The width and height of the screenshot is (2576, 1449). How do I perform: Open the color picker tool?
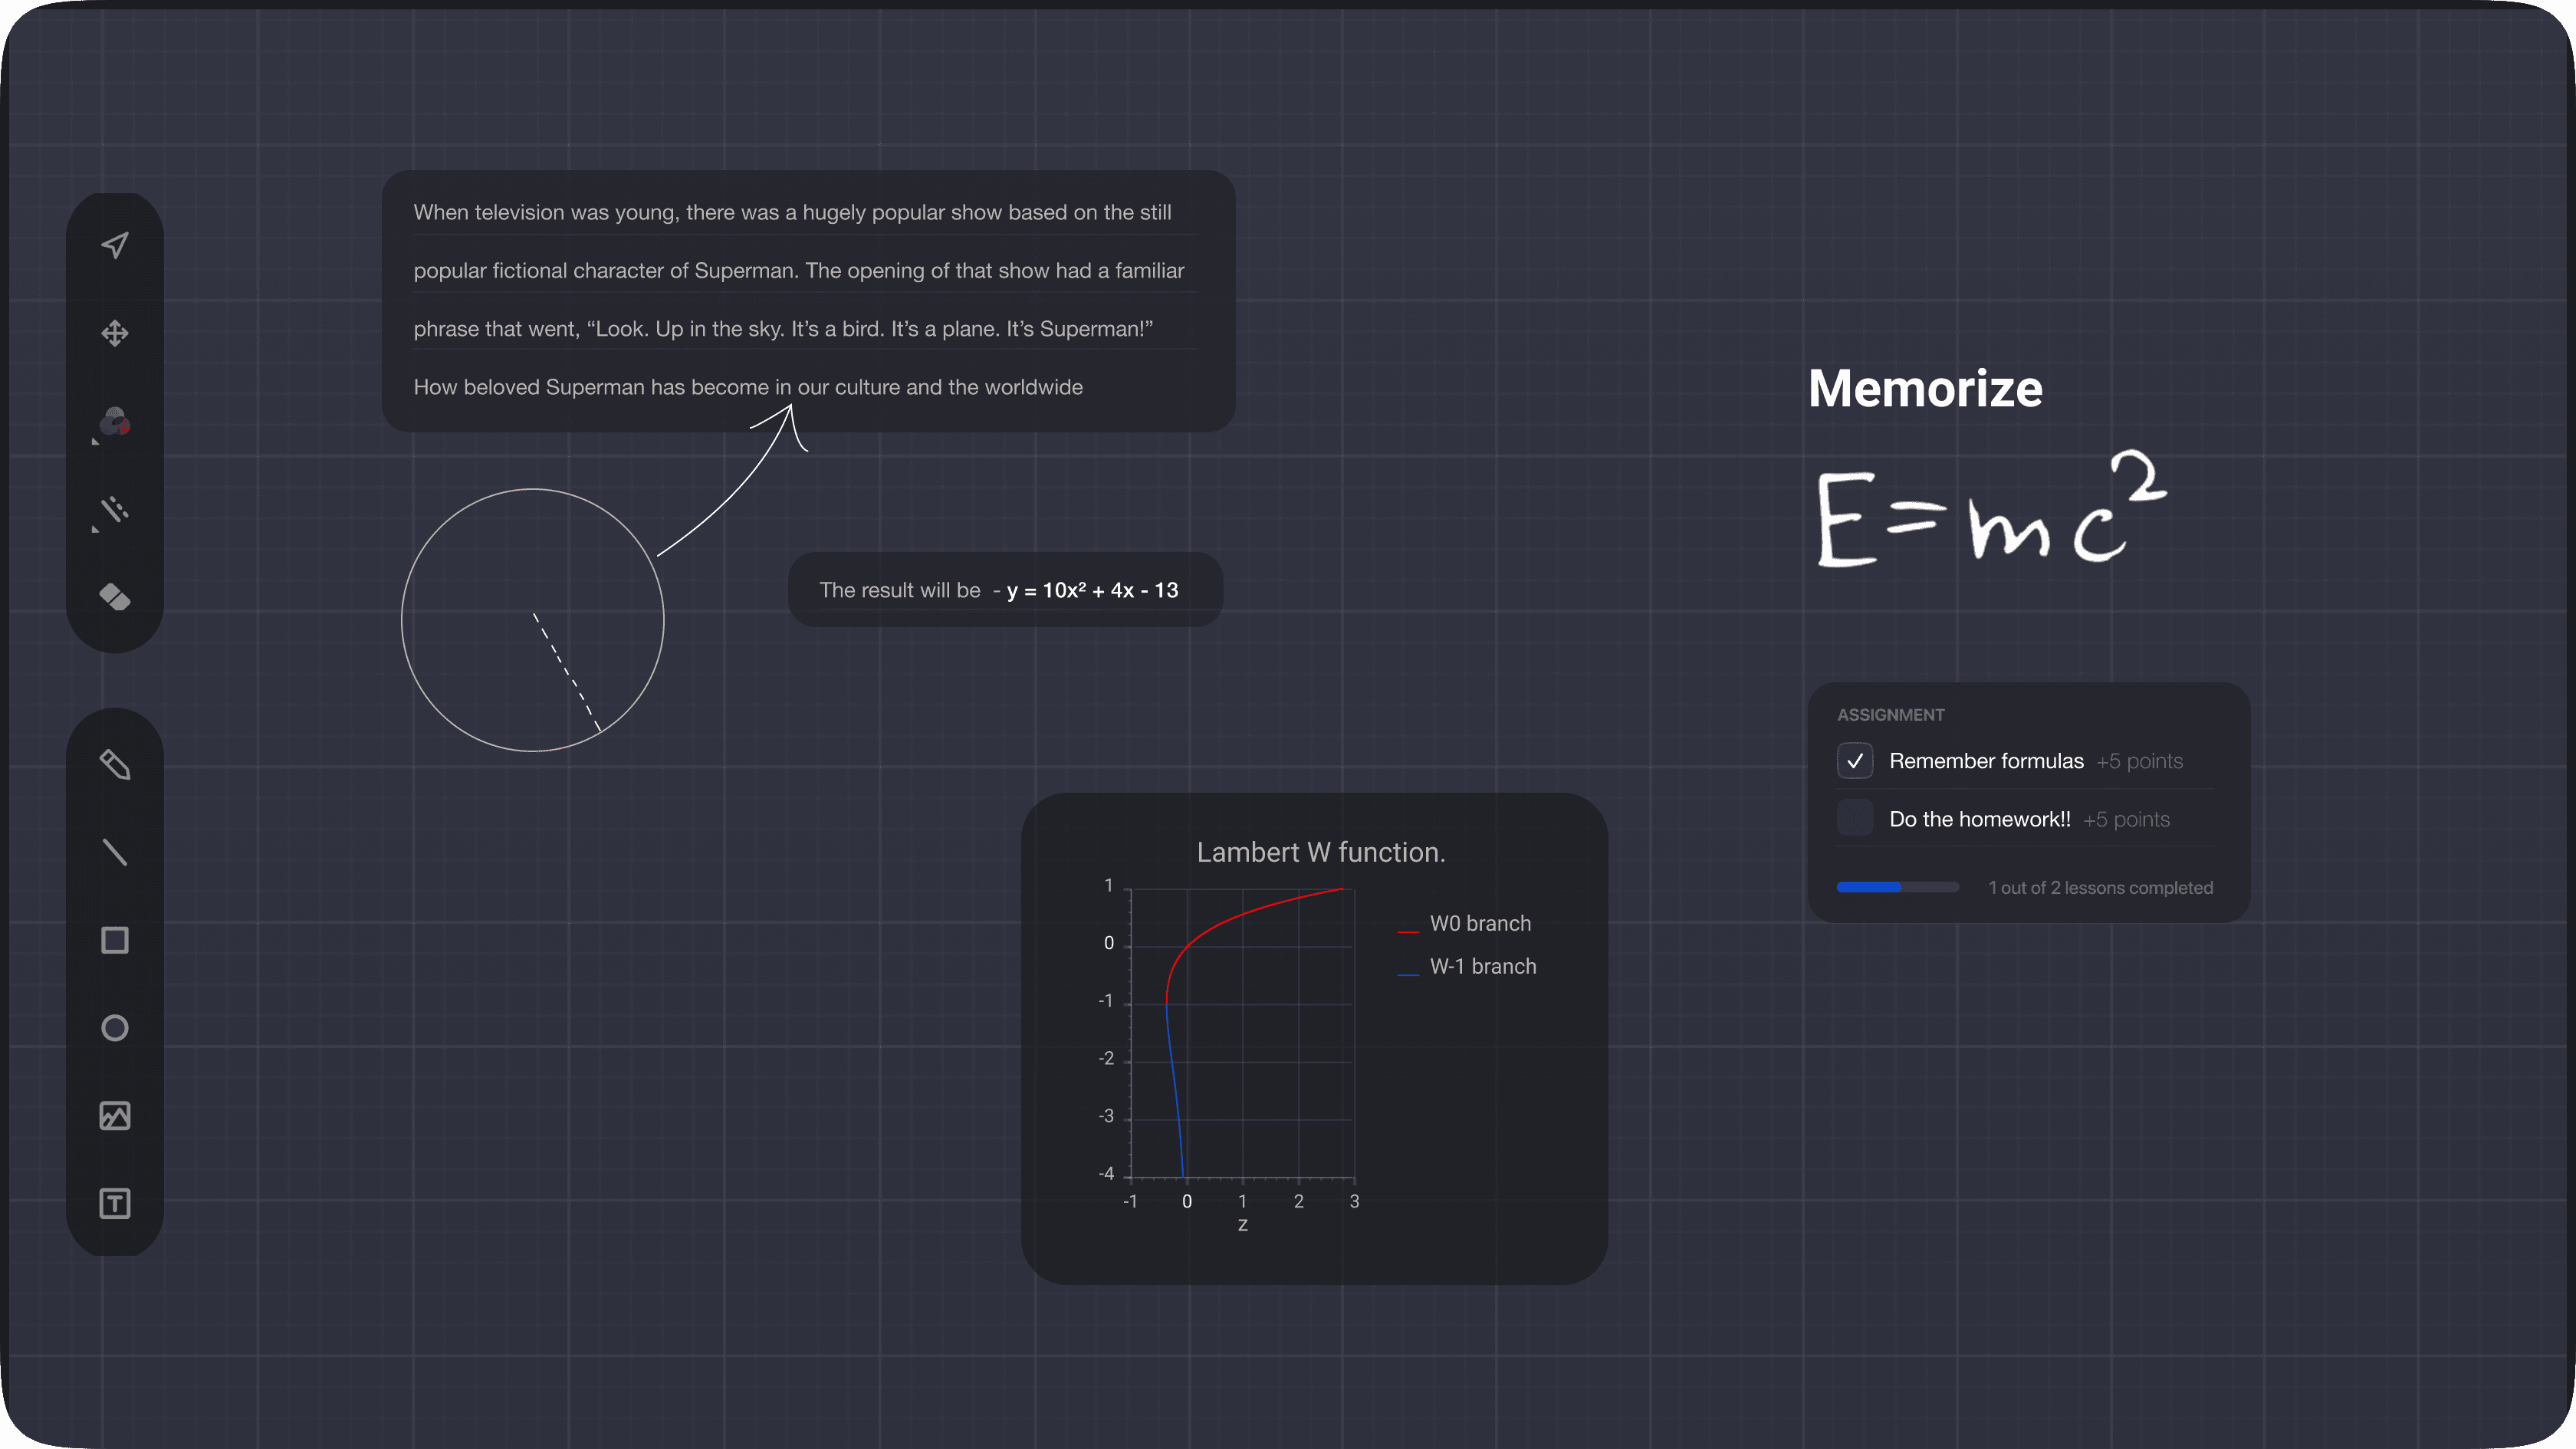point(115,422)
